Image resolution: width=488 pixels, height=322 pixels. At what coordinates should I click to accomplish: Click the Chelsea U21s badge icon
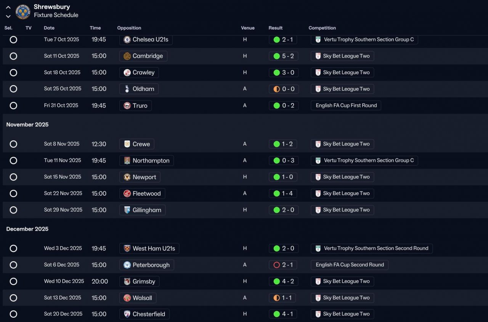pyautogui.click(x=127, y=40)
